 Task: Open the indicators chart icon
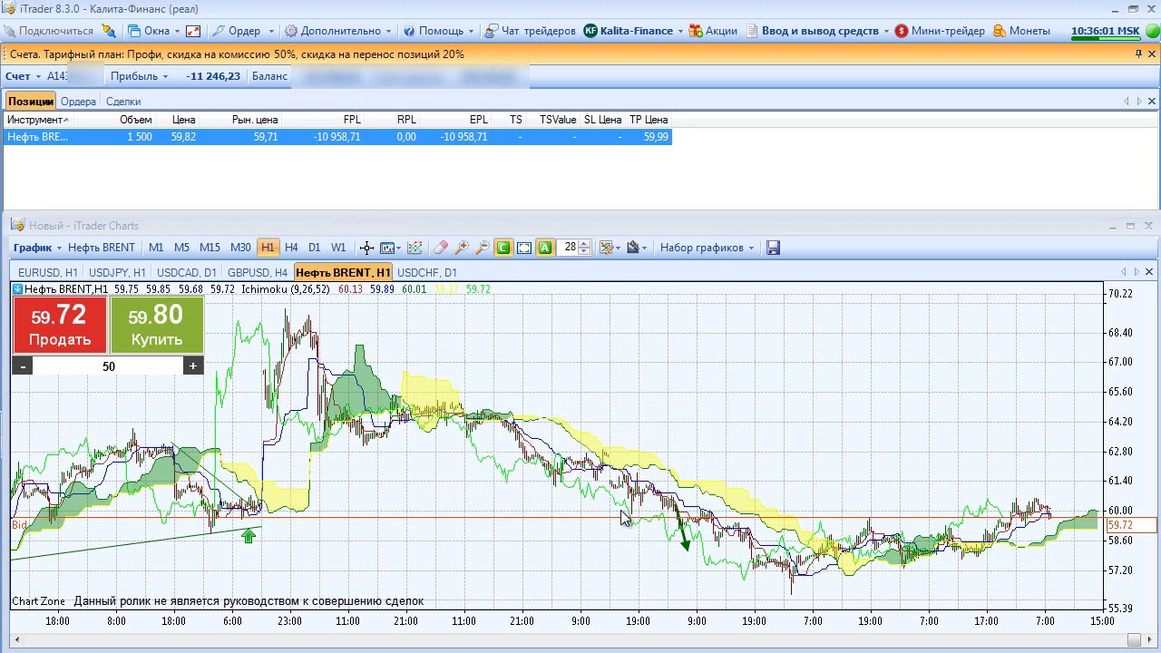tap(415, 248)
